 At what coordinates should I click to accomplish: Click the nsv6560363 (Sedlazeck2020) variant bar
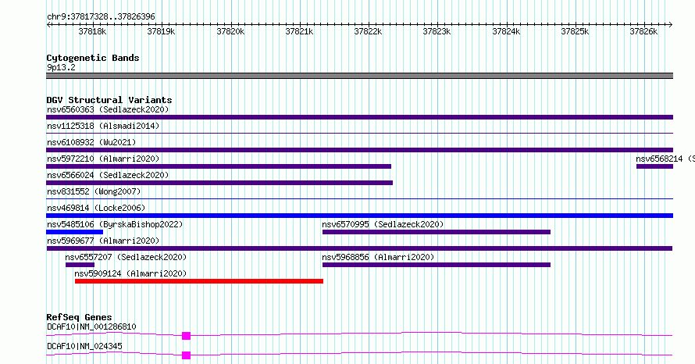click(x=359, y=117)
